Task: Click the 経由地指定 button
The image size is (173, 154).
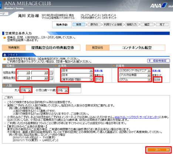Action: click(159, 61)
